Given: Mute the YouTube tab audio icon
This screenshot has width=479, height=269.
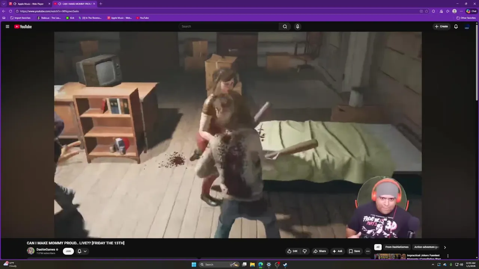Looking at the screenshot, I should 60,4.
